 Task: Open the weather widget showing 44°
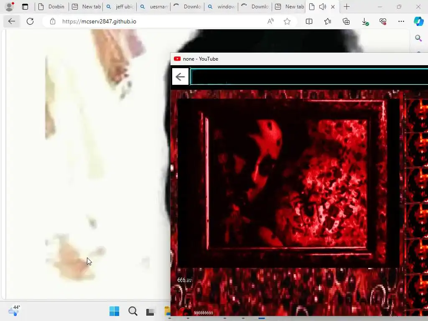click(x=14, y=311)
